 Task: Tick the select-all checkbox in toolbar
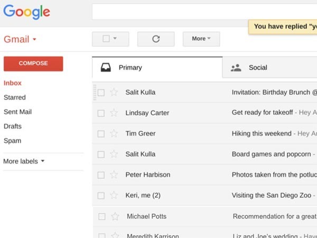106,39
